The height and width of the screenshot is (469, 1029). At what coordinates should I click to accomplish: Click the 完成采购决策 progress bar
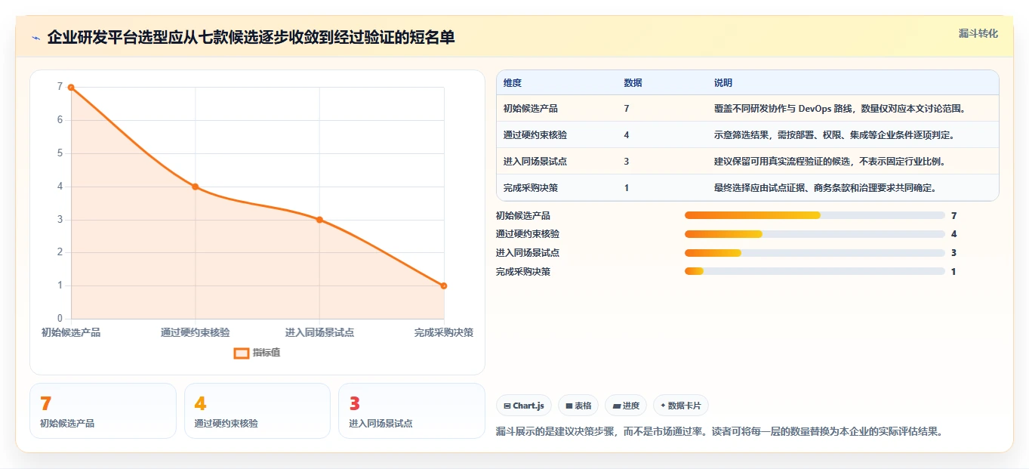click(x=815, y=271)
